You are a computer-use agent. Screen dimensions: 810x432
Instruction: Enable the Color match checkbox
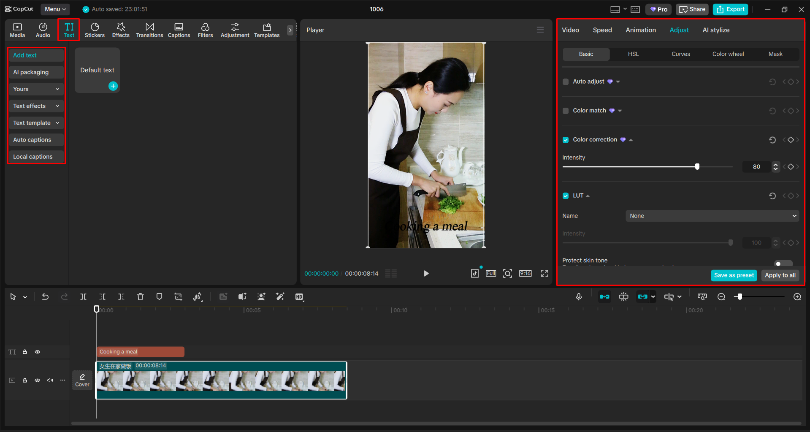point(566,111)
